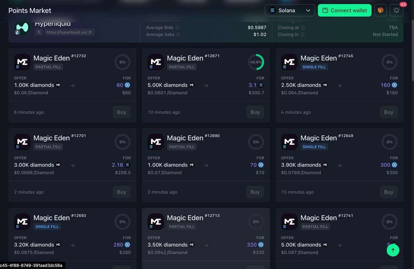Click the info icon beside Average Asks
Screen dimensions: 414x269
coord(178,34)
